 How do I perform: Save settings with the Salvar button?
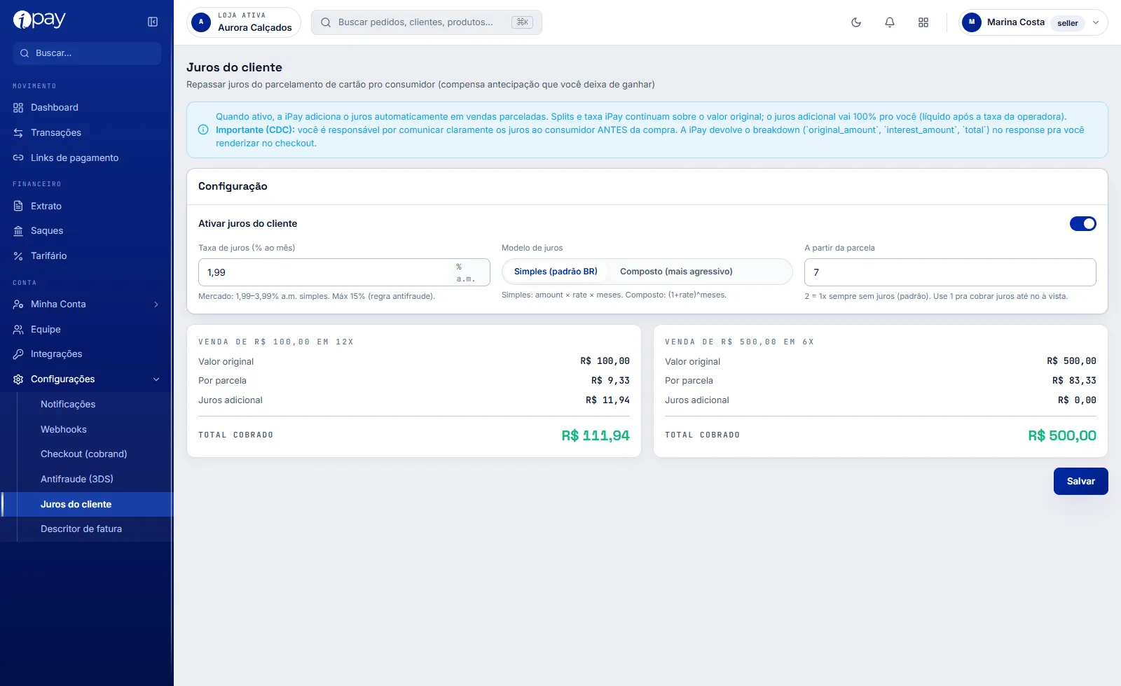1080,482
